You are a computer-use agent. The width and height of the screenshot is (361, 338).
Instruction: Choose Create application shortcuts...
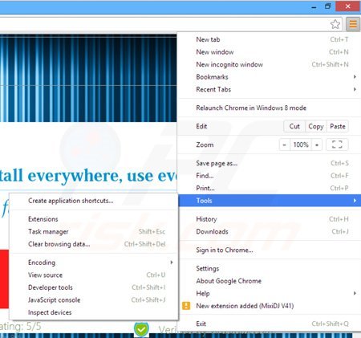[94, 201]
